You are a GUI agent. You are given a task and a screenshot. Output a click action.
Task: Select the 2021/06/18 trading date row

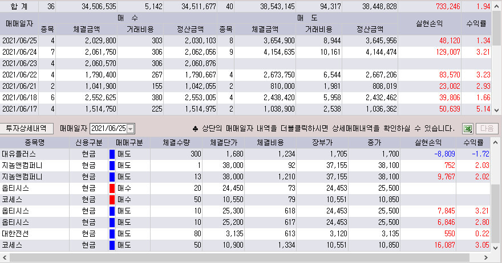(x=245, y=97)
